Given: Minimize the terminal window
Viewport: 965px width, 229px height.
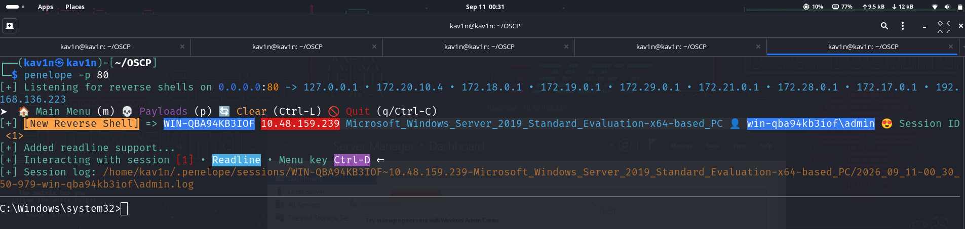Looking at the screenshot, I should (924, 26).
